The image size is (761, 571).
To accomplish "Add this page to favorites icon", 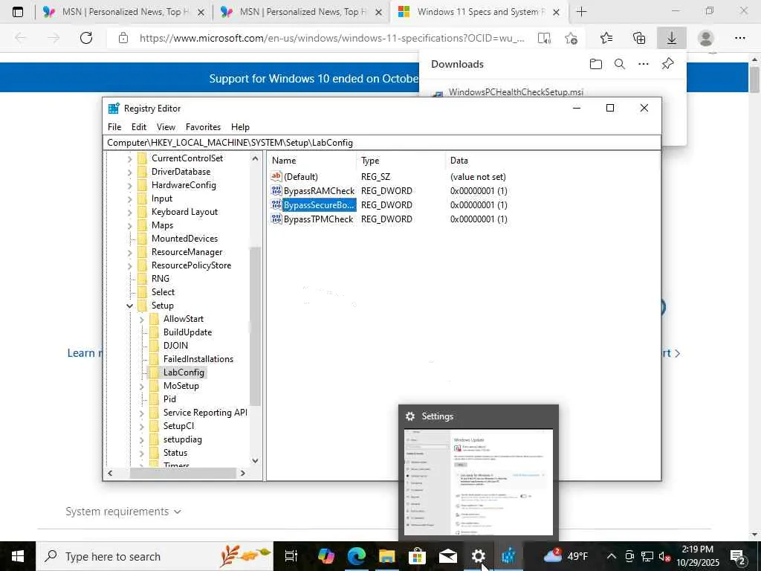I will tap(571, 38).
